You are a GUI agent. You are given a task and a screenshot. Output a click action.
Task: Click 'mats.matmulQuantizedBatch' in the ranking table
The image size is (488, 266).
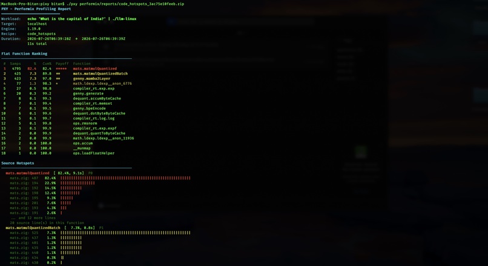click(101, 73)
